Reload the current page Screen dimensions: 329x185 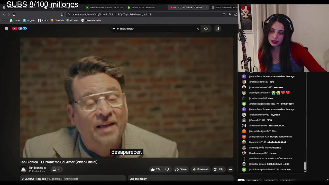14,14
